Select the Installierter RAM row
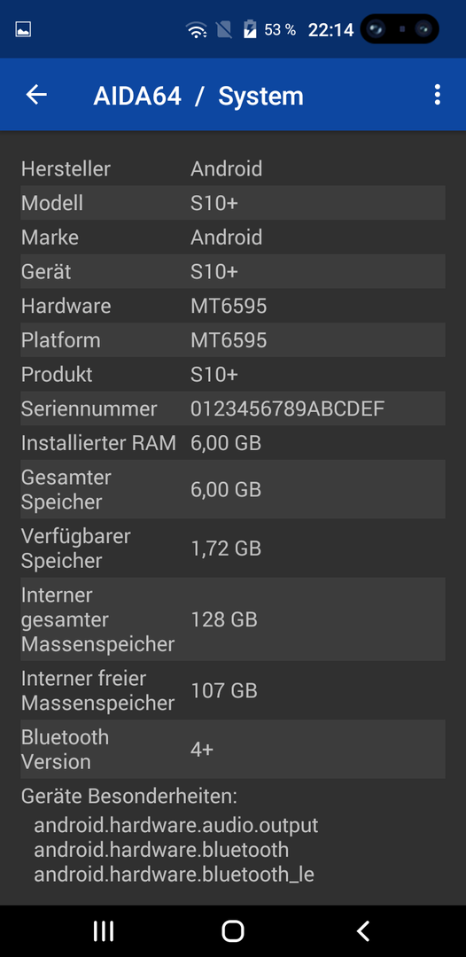 pos(233,442)
